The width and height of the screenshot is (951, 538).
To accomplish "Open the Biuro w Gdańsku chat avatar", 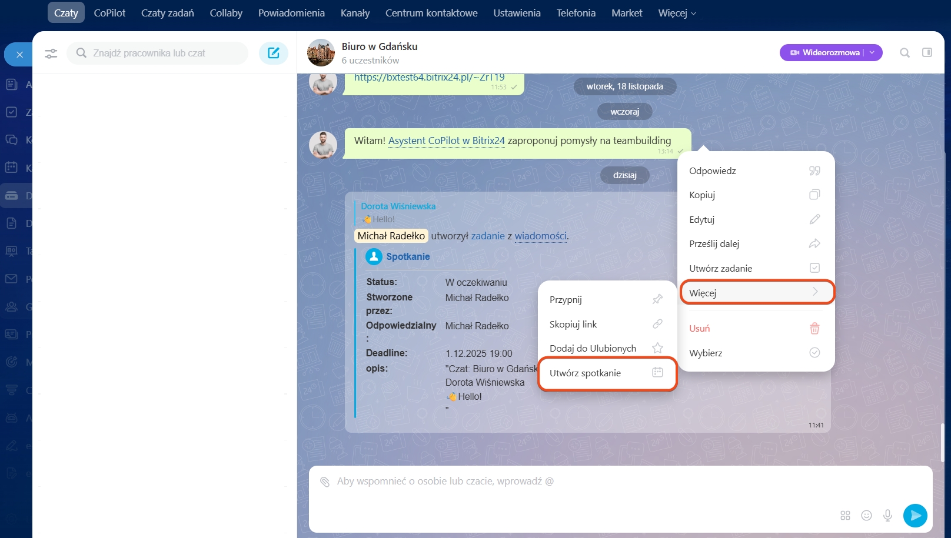I will click(321, 53).
